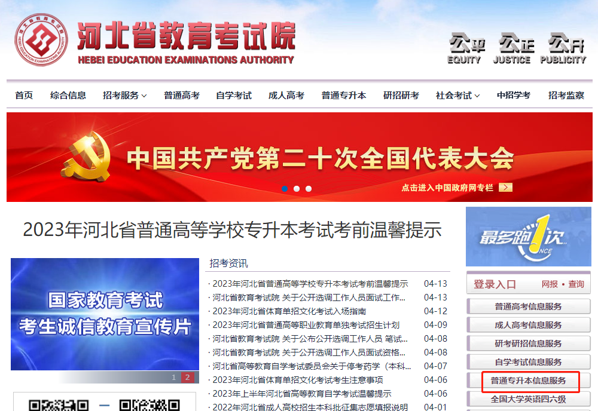This screenshot has height=411, width=598.
Task: Open 研招研考 navigation item
Action: 401,95
